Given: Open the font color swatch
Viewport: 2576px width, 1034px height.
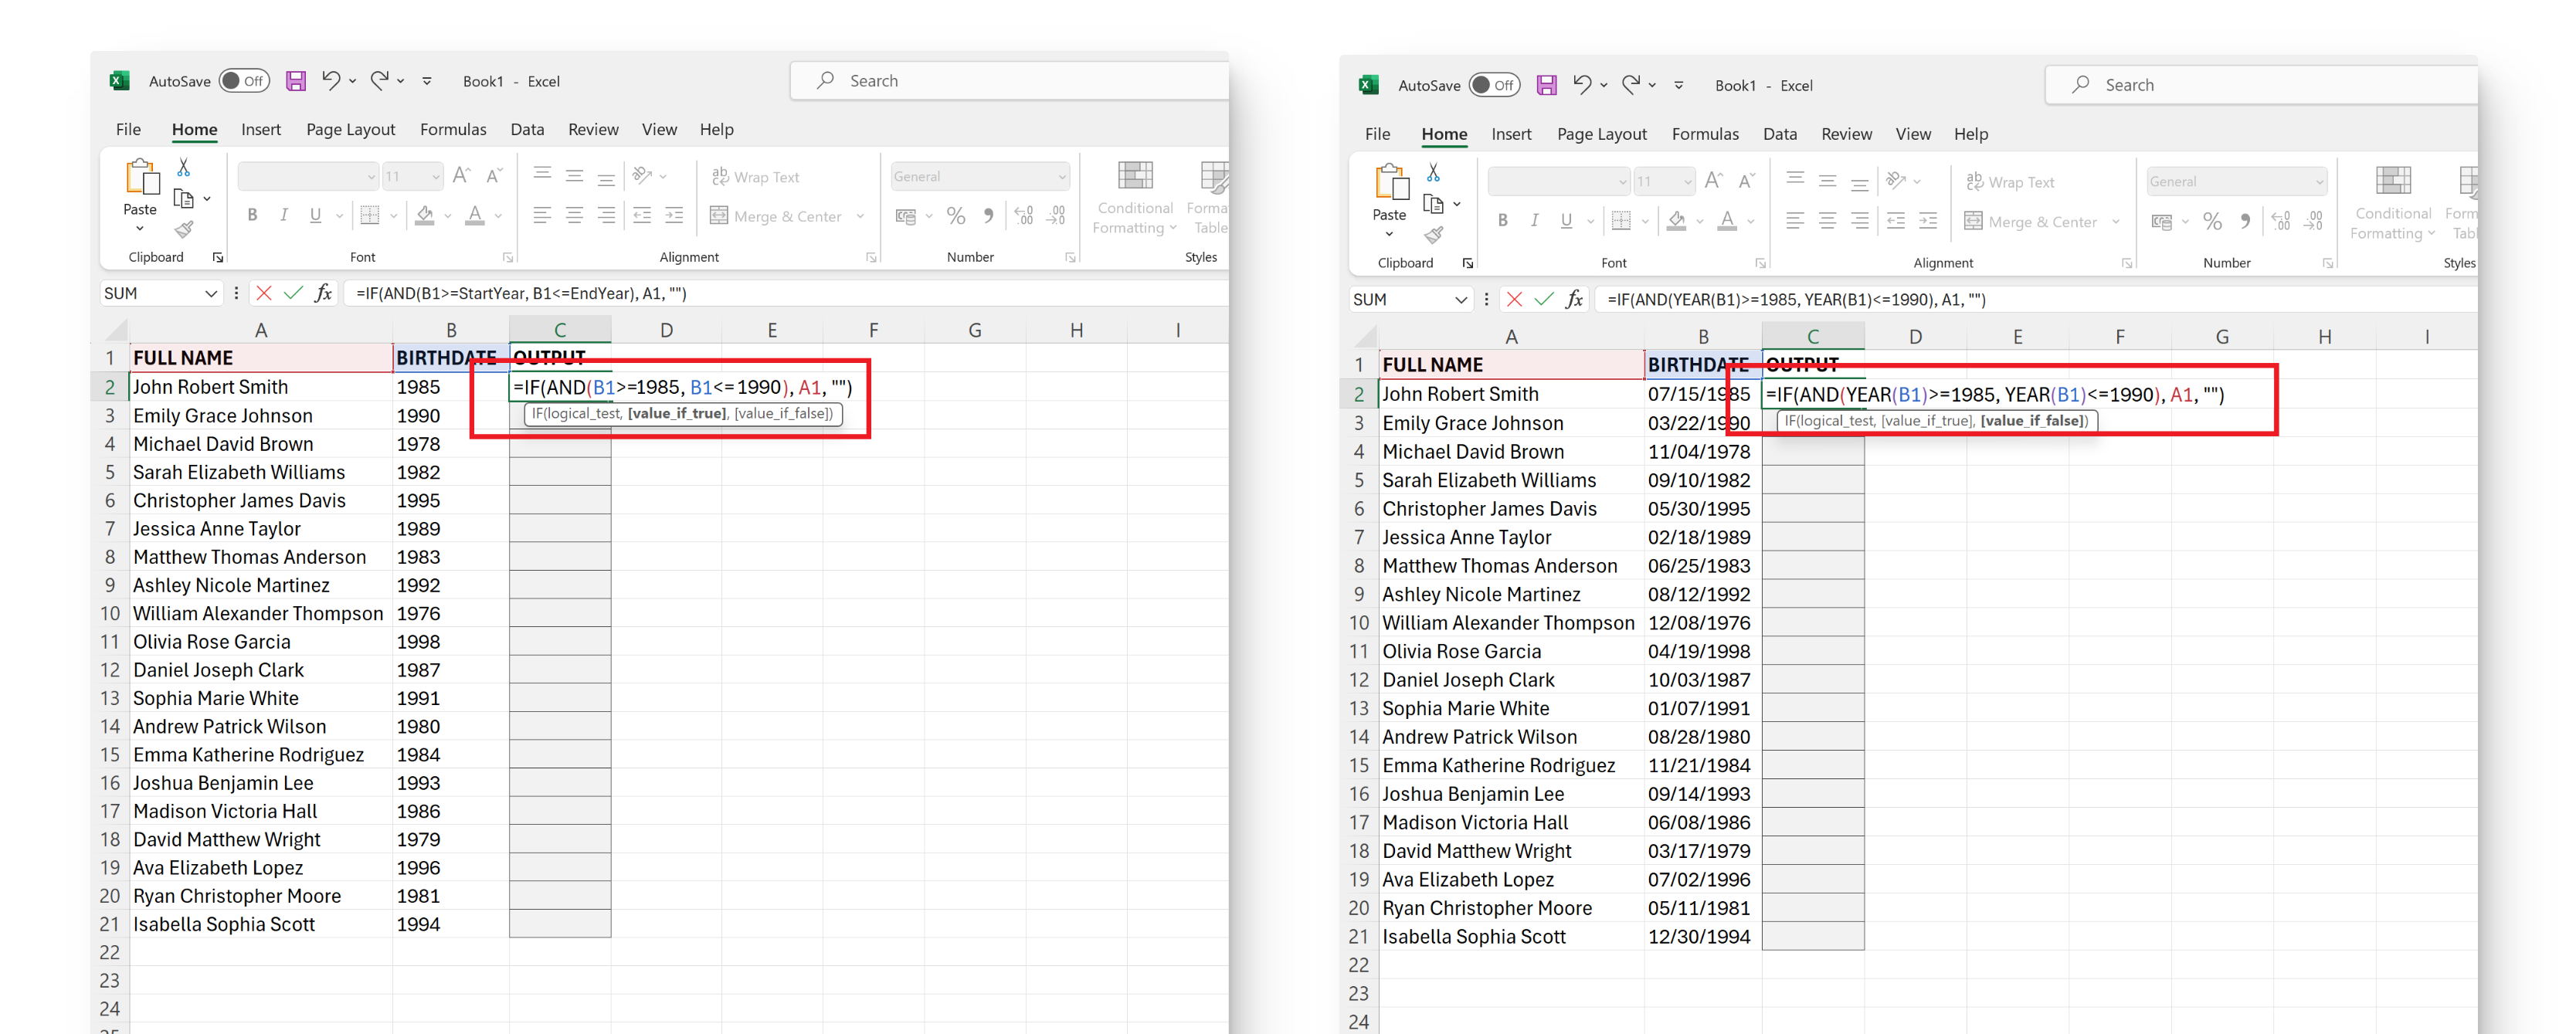Looking at the screenshot, I should (477, 216).
